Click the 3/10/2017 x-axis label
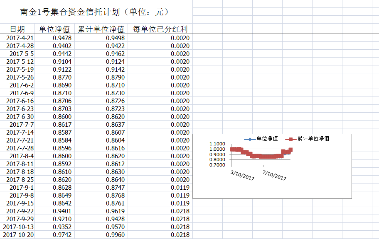The height and width of the screenshot is (239, 379). tap(243, 175)
